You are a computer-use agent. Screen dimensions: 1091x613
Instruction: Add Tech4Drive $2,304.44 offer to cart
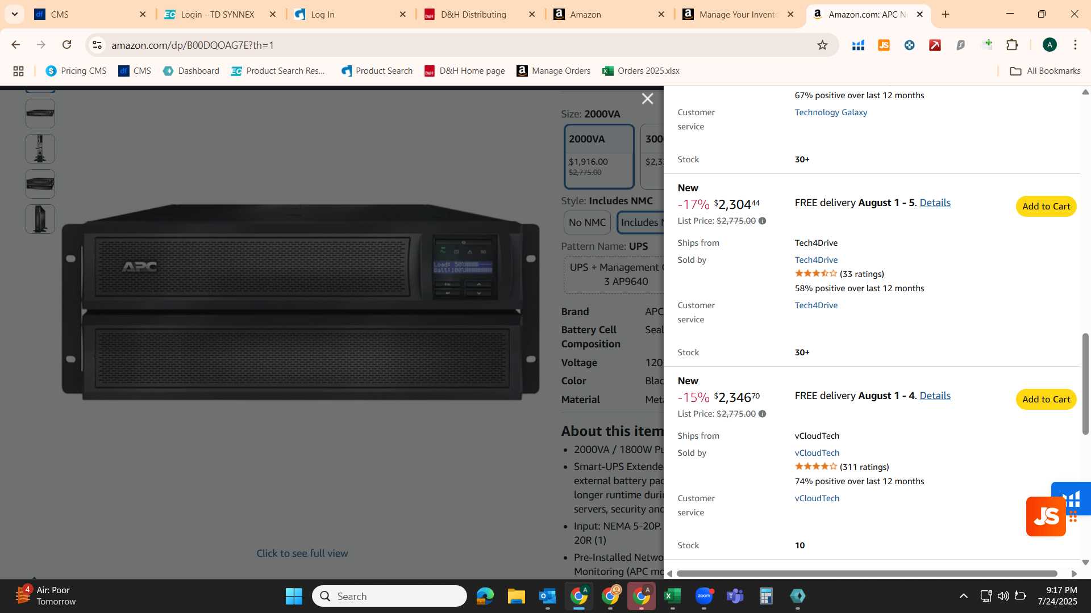(1046, 207)
